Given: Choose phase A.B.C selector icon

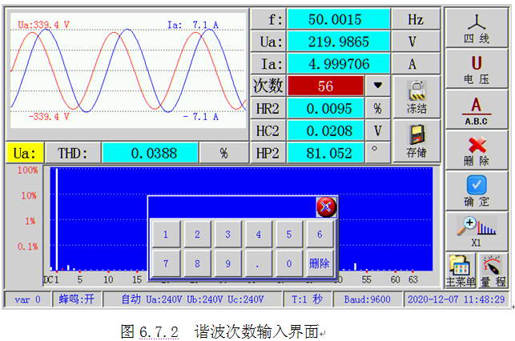Looking at the screenshot, I should [x=477, y=110].
